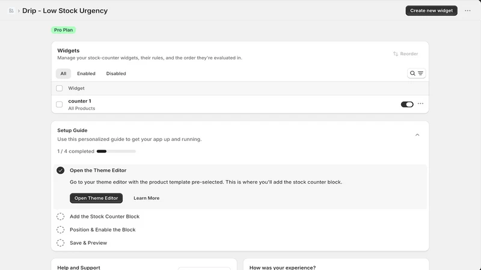Click the Open Theme Editor button
Screen dimensions: 481x270
pos(96,198)
